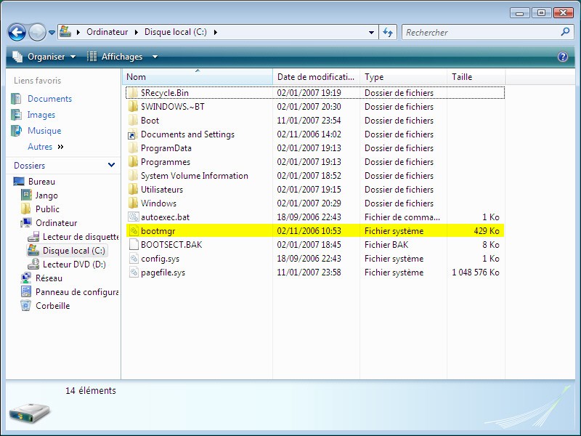Click the Documents favorite icon
Screen dimensions: 581x436
click(16, 99)
